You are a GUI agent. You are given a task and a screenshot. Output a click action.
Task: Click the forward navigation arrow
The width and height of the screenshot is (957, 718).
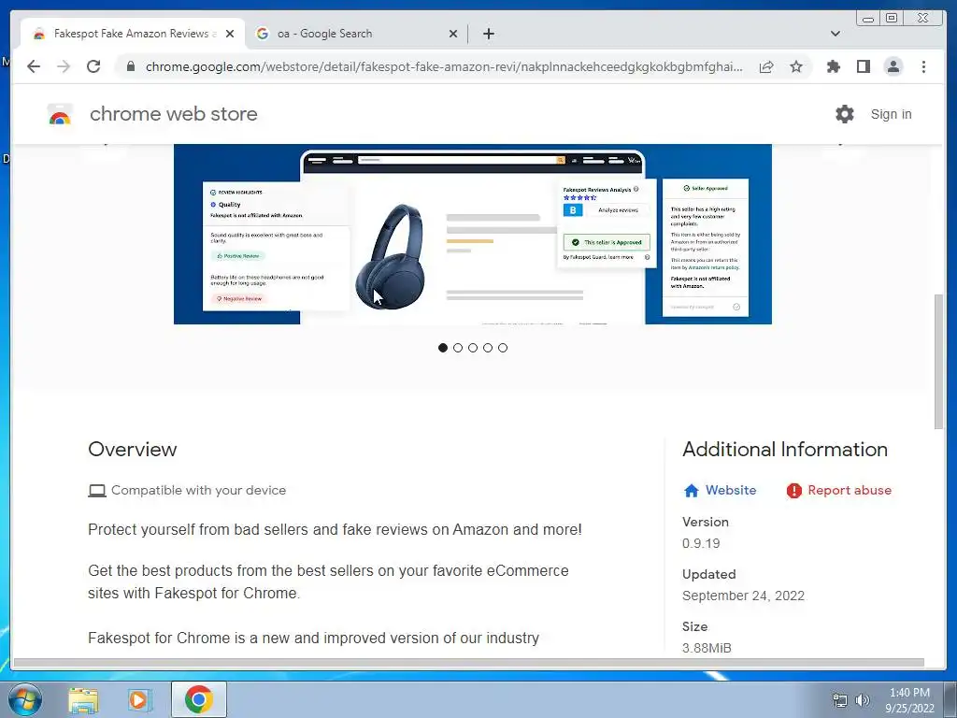pyautogui.click(x=64, y=66)
